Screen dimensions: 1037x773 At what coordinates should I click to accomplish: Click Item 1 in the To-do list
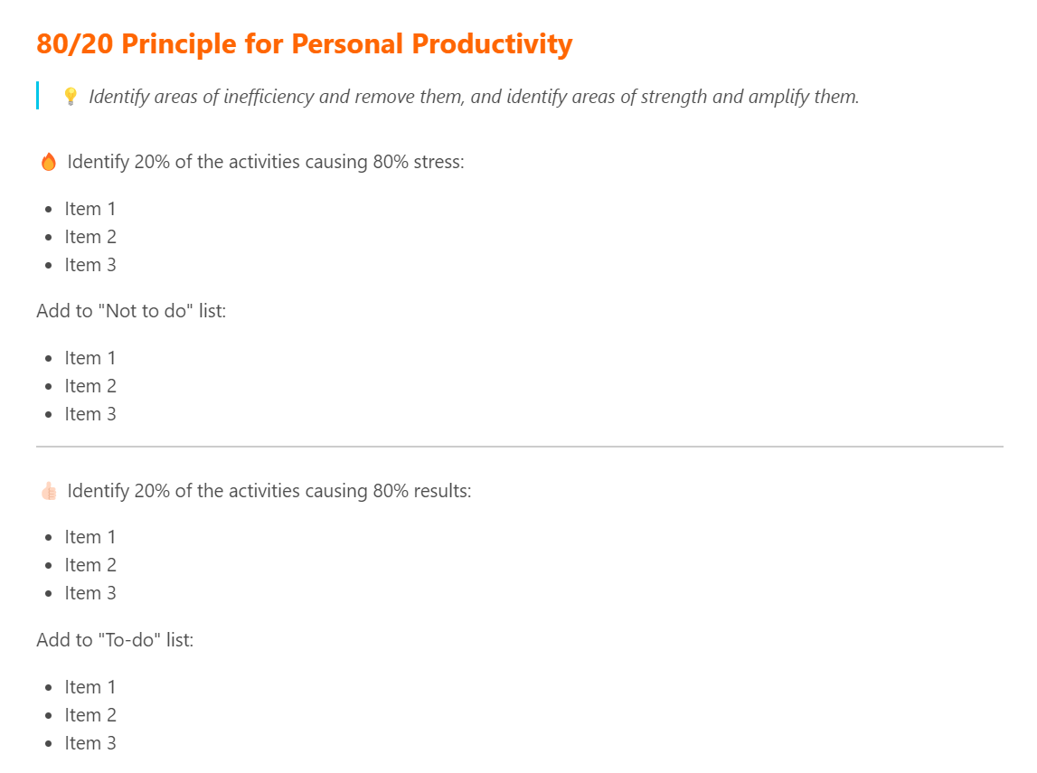coord(90,687)
